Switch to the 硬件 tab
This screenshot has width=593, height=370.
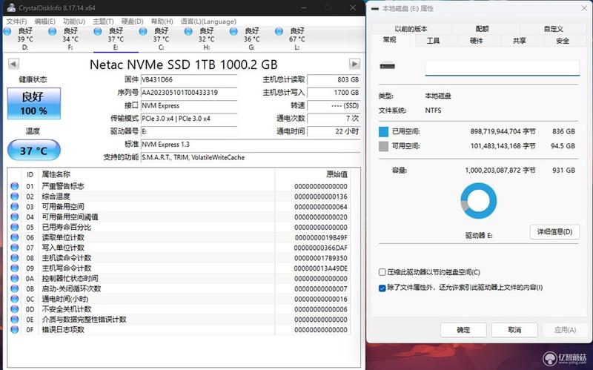coord(476,41)
